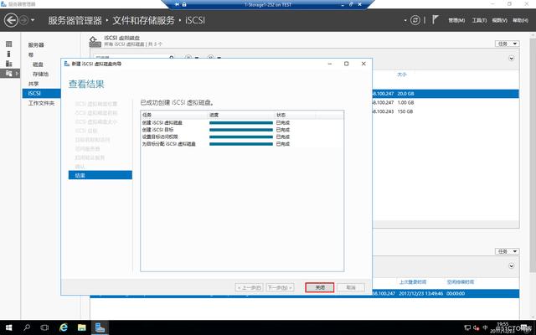Open the 管理(M) menu

[456, 20]
